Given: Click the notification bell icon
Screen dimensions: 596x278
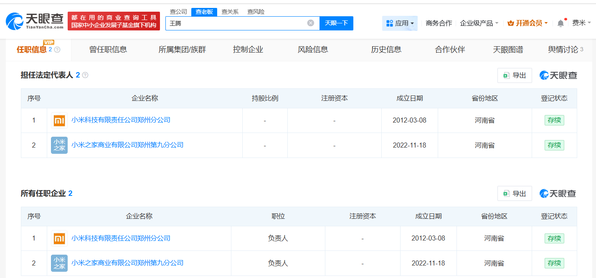Looking at the screenshot, I should click(560, 23).
